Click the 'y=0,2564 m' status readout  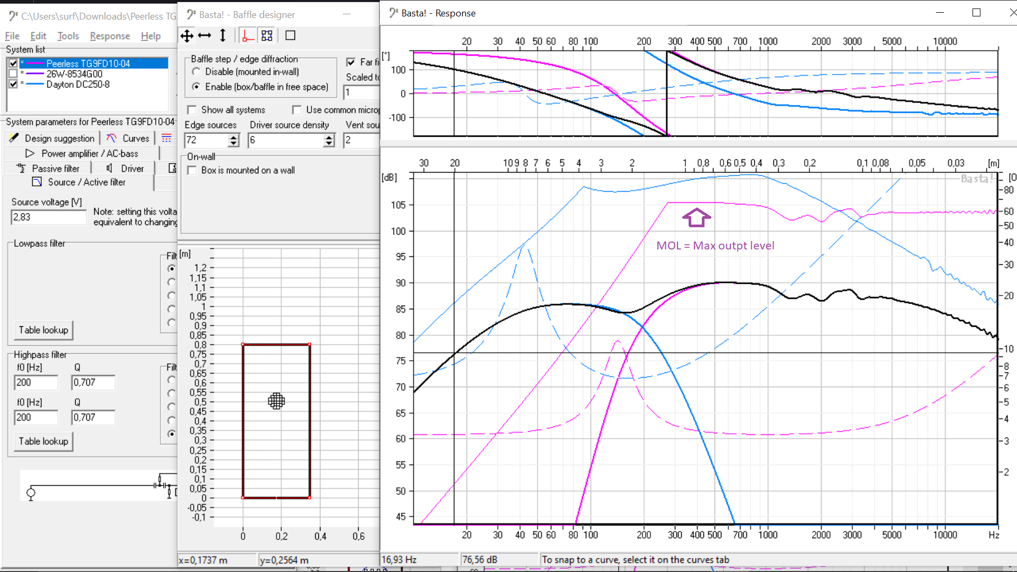[318, 560]
